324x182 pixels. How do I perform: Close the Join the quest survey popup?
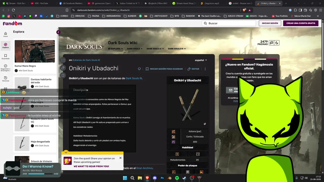click(120, 158)
